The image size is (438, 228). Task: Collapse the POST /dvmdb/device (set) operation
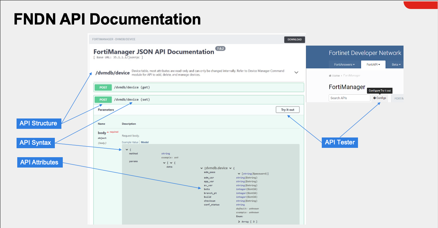199,99
